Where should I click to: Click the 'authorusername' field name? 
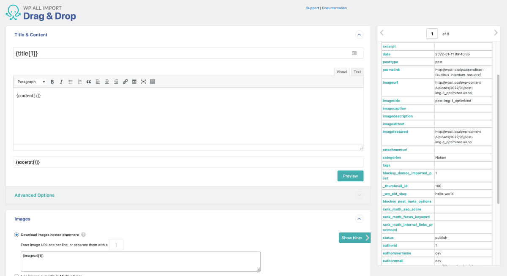[397, 253]
